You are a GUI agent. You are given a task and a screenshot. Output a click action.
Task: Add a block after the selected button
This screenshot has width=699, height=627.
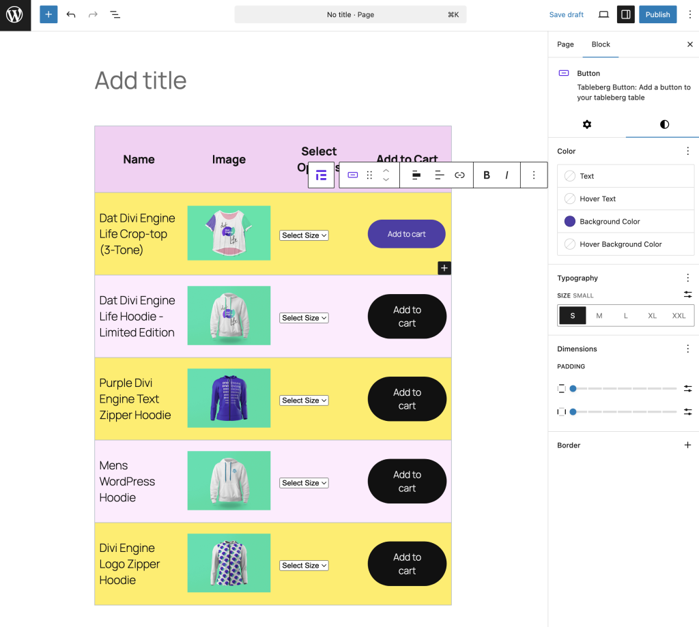[x=444, y=268]
